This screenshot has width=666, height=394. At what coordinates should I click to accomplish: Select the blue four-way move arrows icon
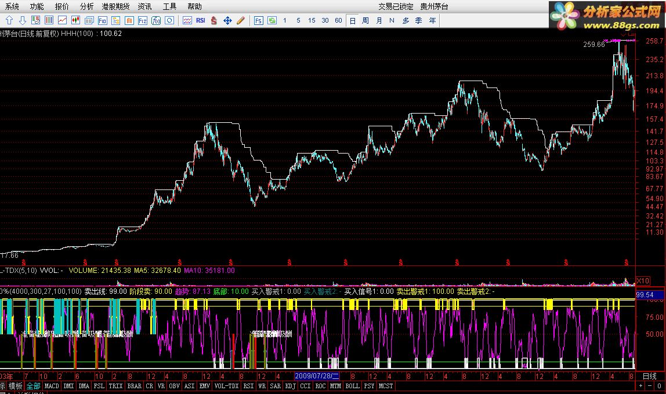[227, 20]
